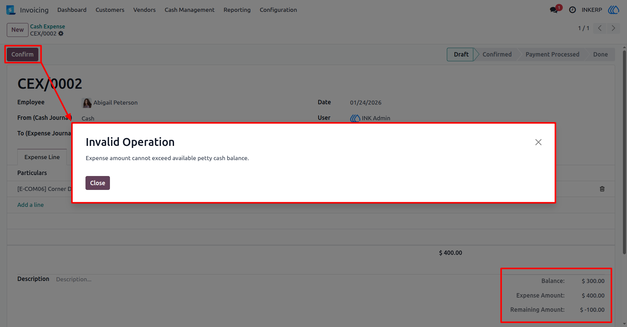
Task: Click the vertical scrollbar on the right
Action: tap(624, 152)
